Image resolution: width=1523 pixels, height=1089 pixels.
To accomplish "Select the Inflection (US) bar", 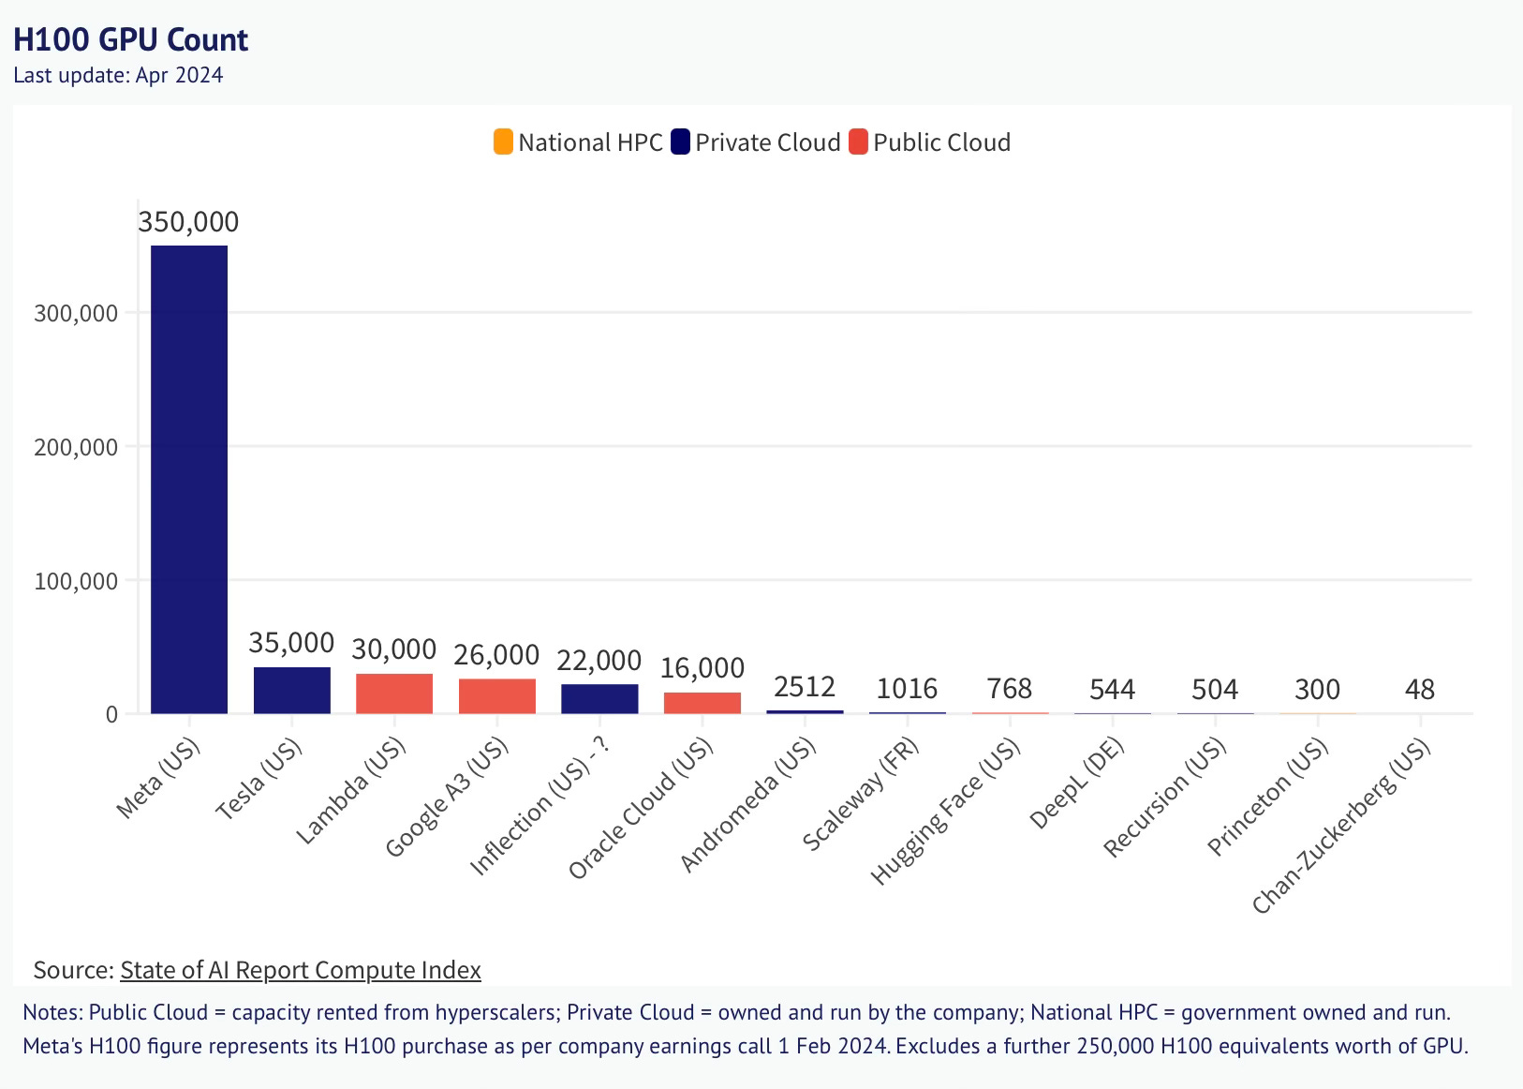I will 599,699.
